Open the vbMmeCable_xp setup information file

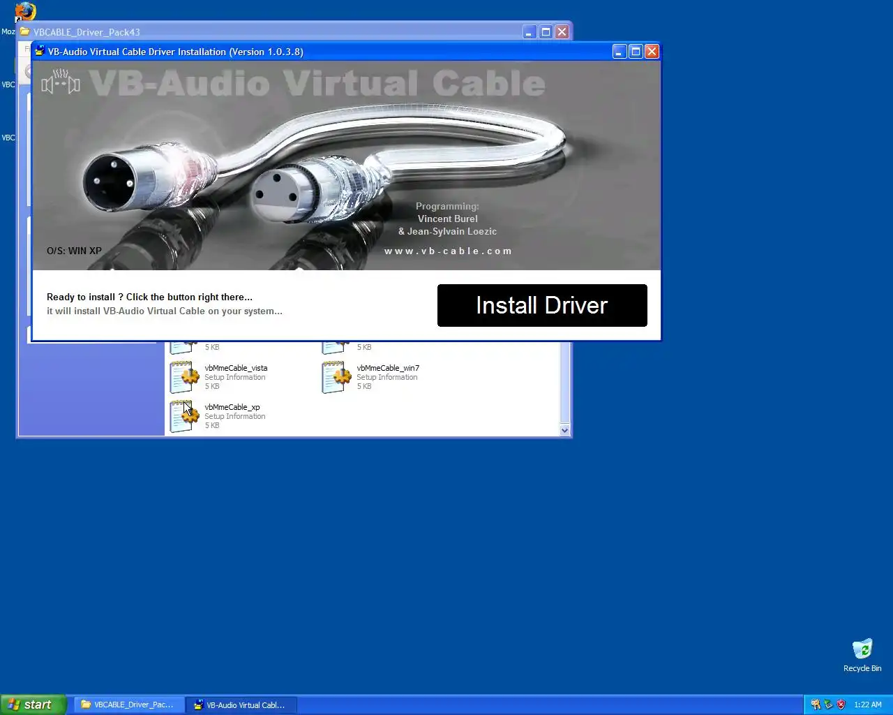(x=184, y=416)
